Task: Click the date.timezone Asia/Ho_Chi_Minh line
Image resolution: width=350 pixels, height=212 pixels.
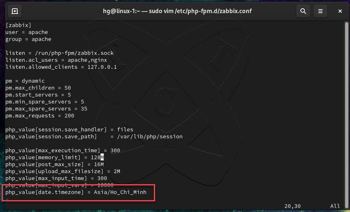Action: click(76, 192)
